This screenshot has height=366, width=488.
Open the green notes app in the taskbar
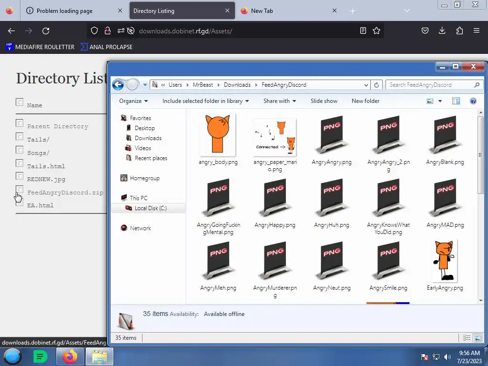point(40,356)
